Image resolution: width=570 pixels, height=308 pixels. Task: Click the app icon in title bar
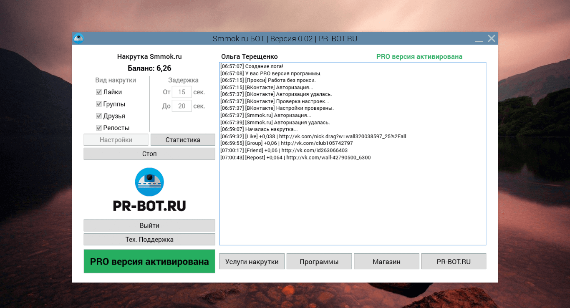[x=78, y=38]
